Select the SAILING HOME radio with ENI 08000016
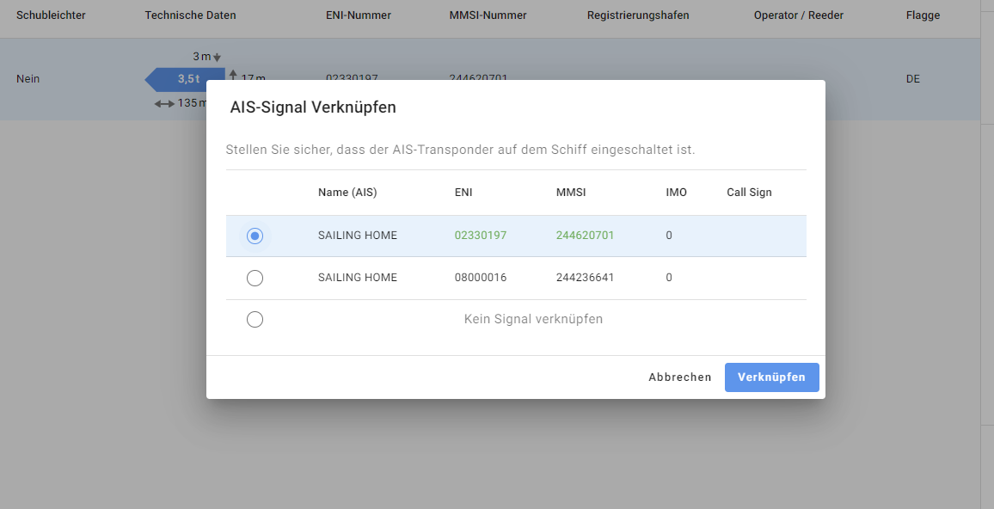The height and width of the screenshot is (509, 994). [x=255, y=278]
